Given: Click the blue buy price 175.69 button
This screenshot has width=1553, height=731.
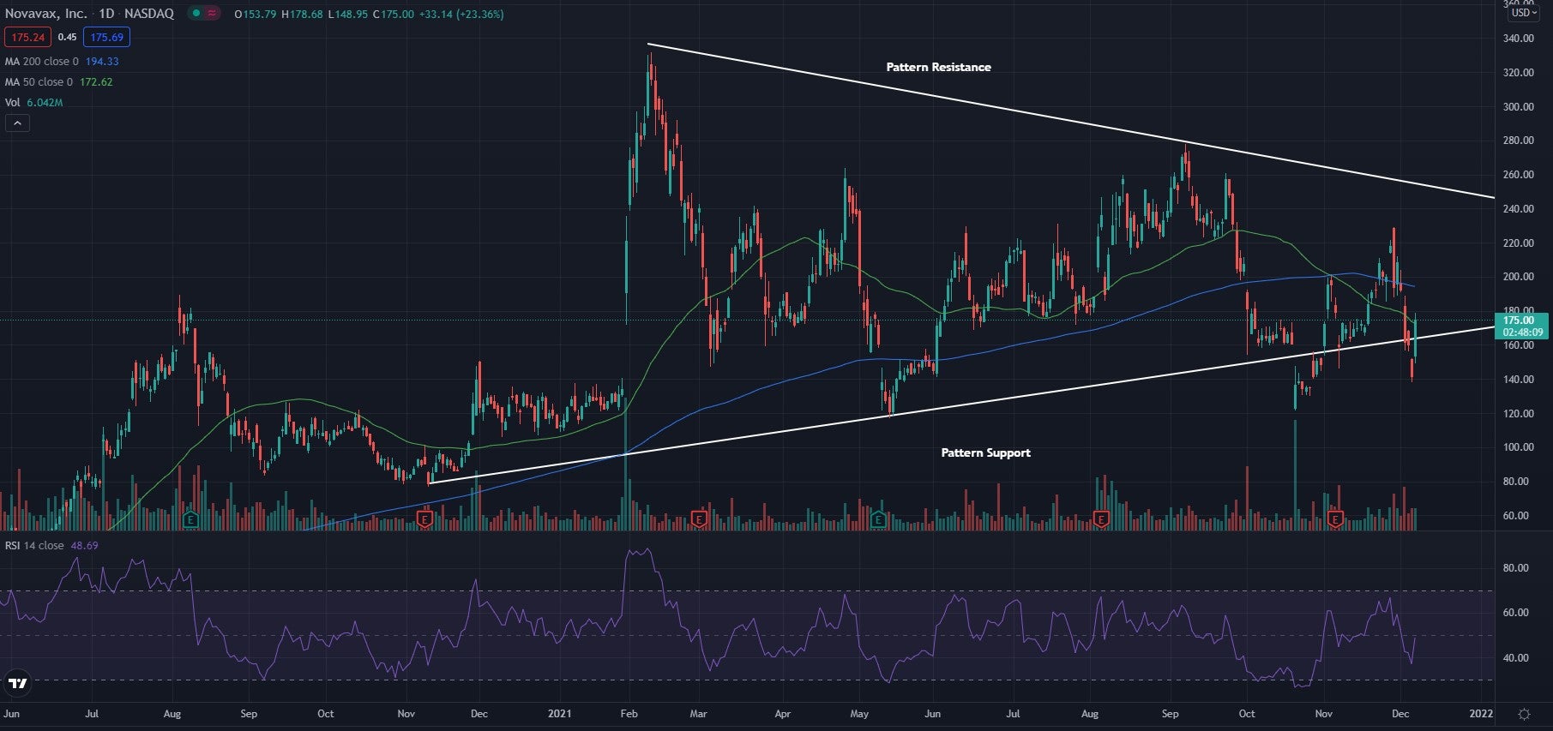Looking at the screenshot, I should 107,37.
